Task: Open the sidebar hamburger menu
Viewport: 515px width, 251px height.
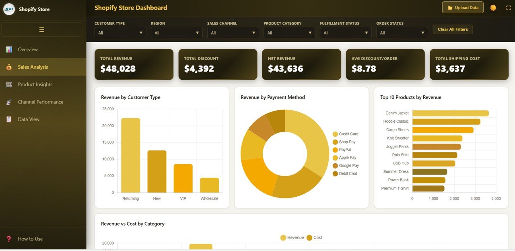Action: pos(41,29)
